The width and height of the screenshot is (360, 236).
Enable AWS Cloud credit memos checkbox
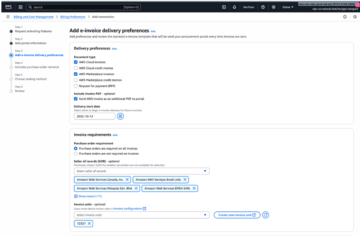(x=76, y=68)
